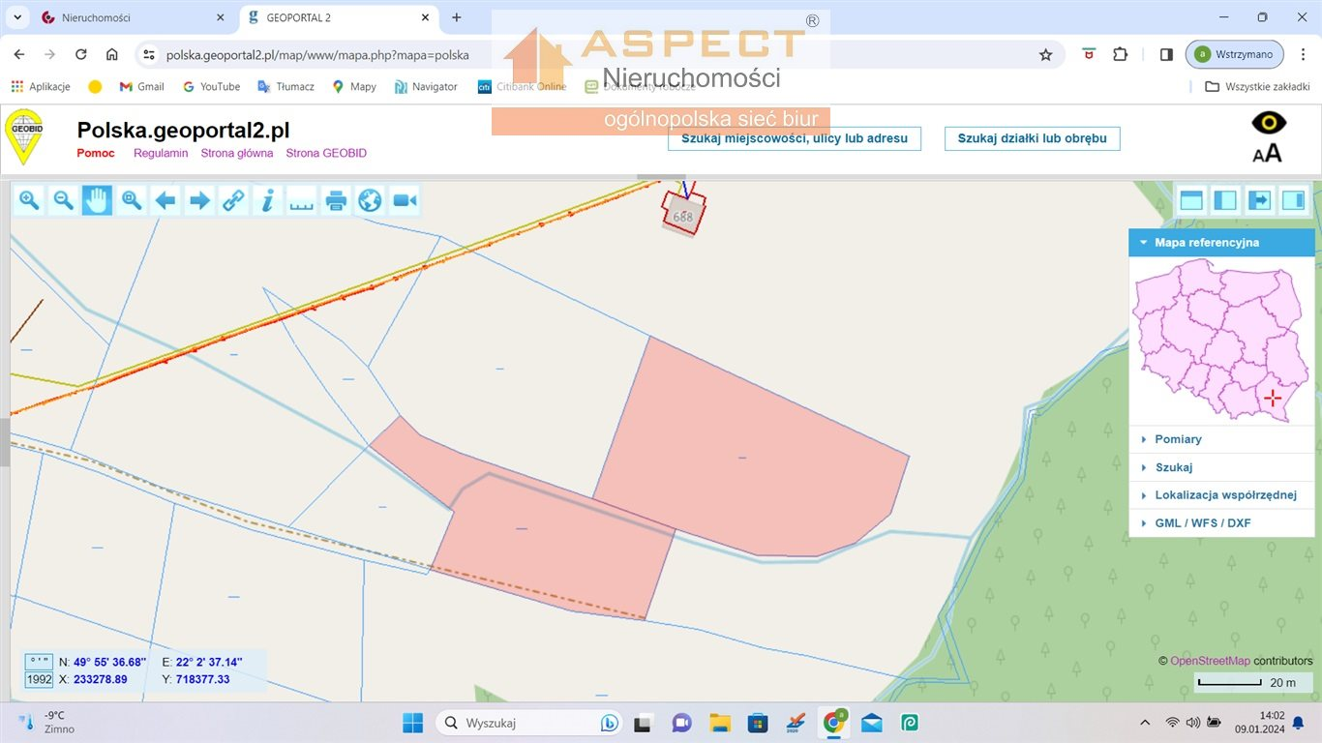
Task: Open the Strona GEOBID link
Action: tap(326, 153)
